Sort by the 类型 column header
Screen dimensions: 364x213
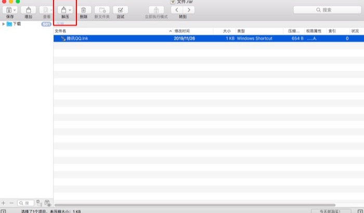257,31
